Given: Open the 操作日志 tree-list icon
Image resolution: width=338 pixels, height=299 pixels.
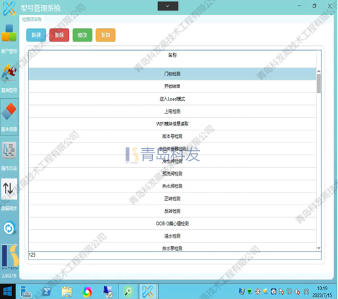Looking at the screenshot, I should [x=9, y=149].
